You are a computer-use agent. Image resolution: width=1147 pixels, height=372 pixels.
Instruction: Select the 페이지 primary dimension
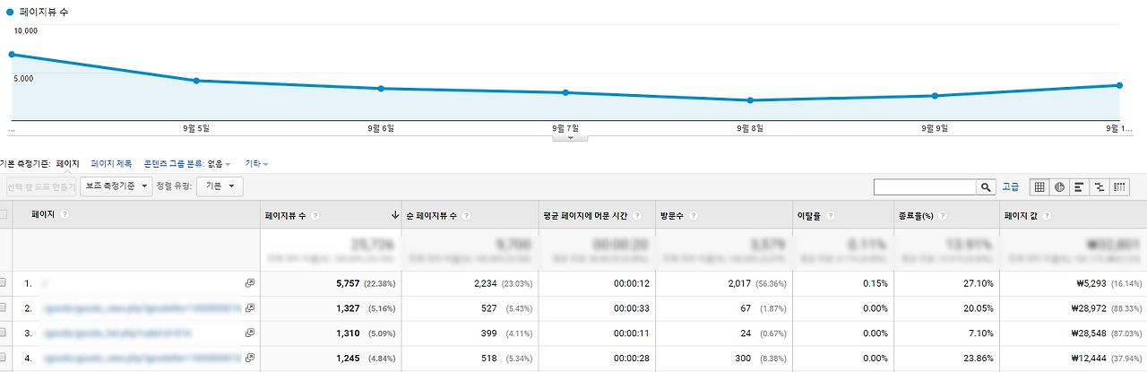pos(68,164)
